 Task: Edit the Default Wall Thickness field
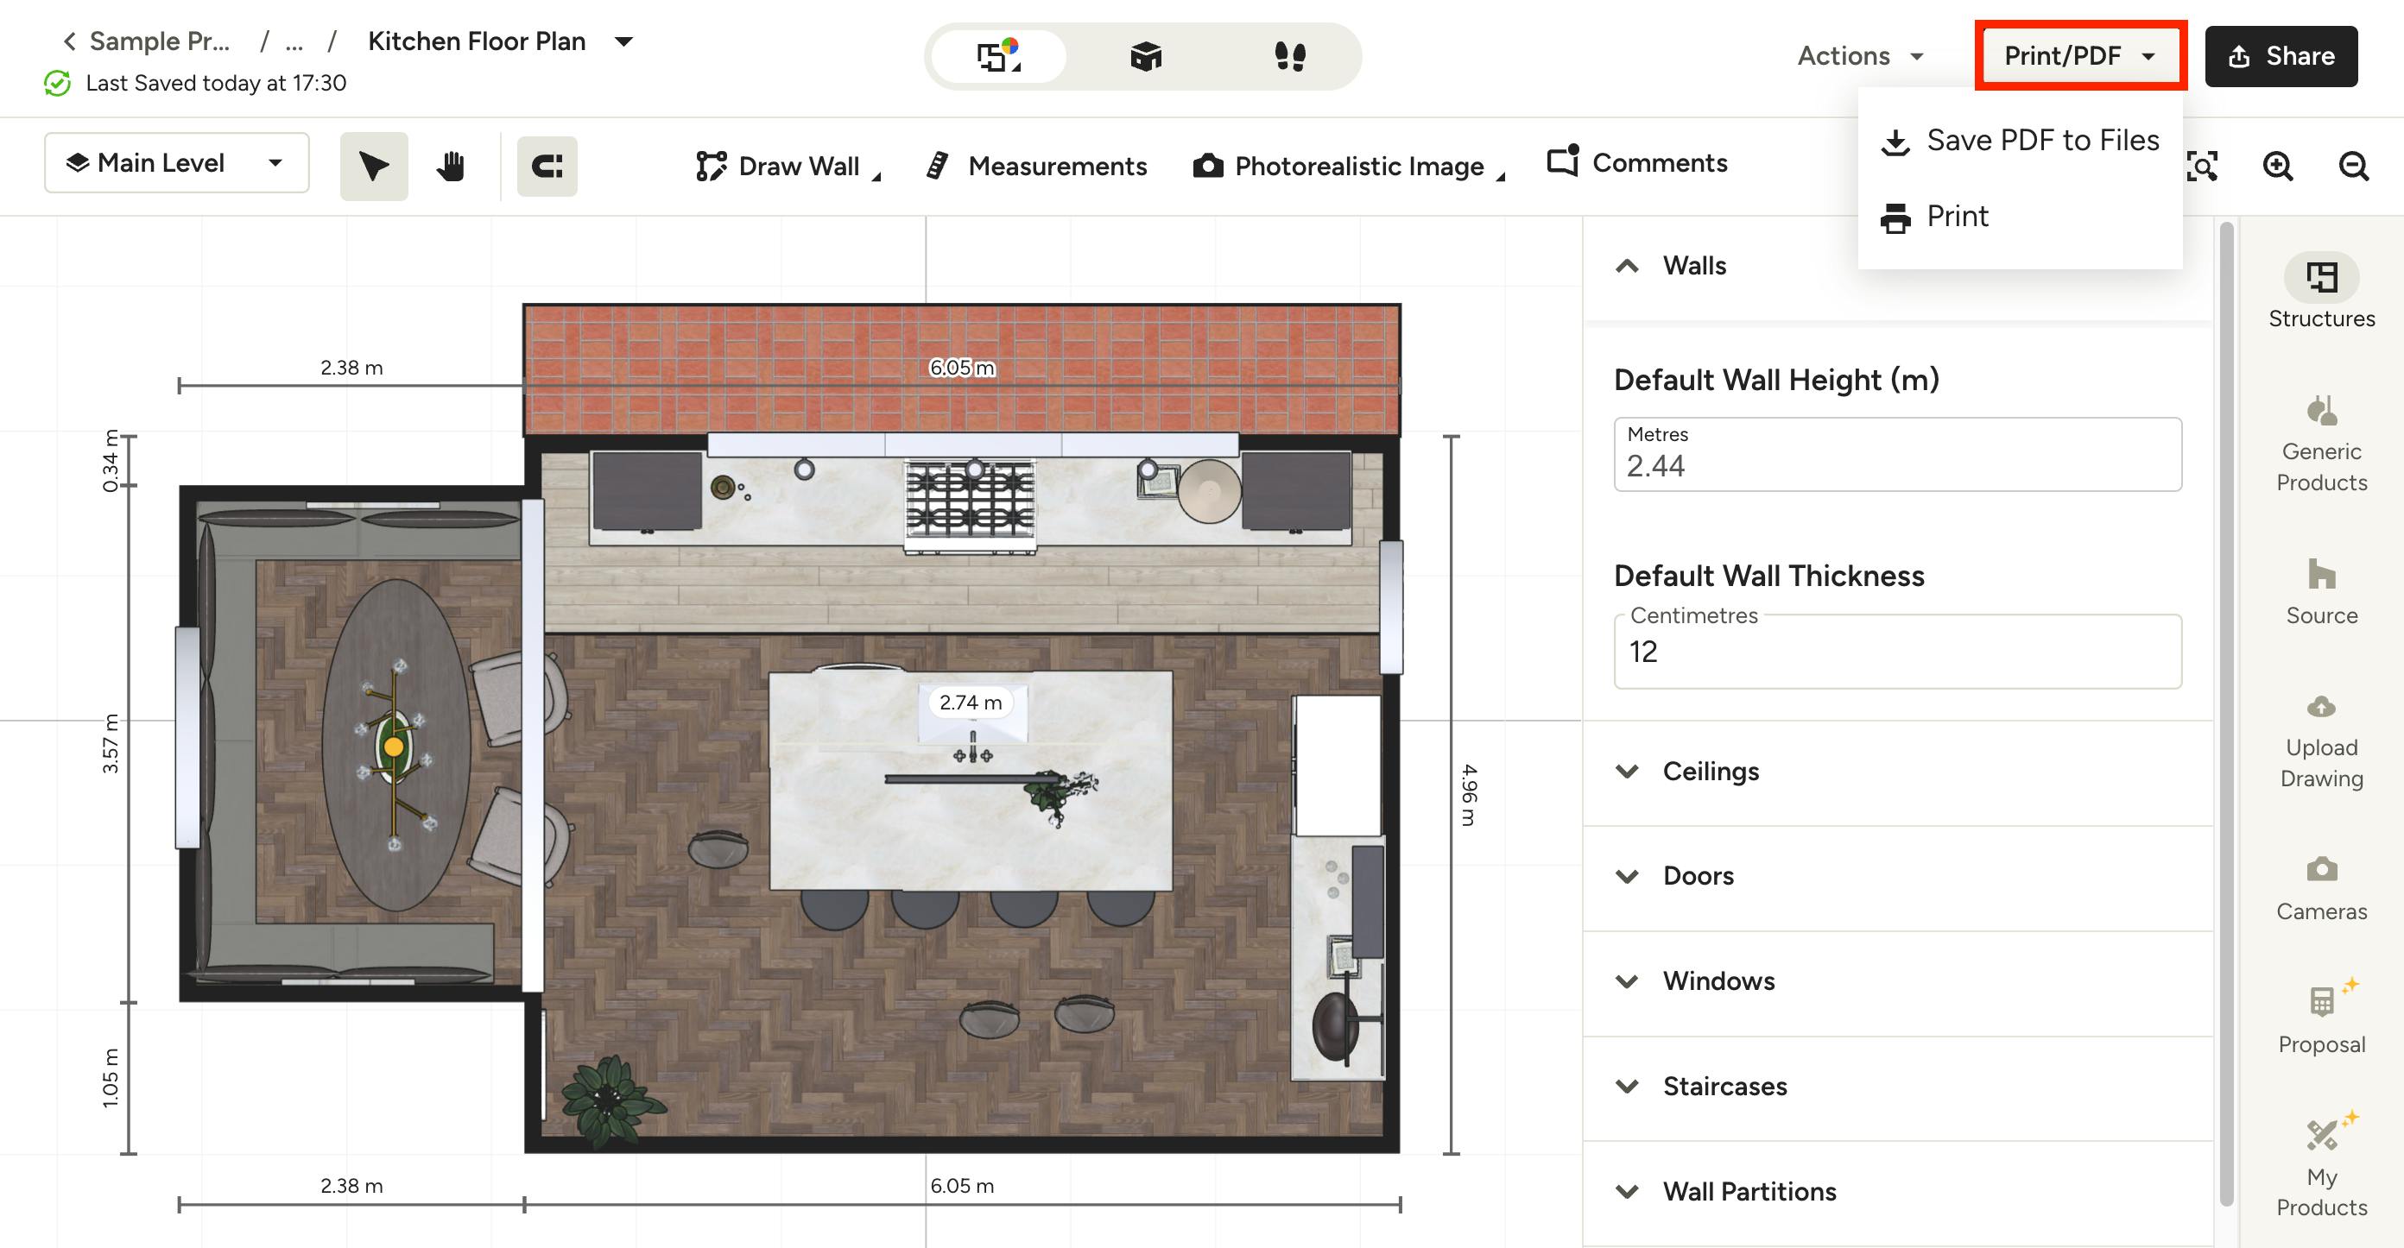pyautogui.click(x=1897, y=651)
